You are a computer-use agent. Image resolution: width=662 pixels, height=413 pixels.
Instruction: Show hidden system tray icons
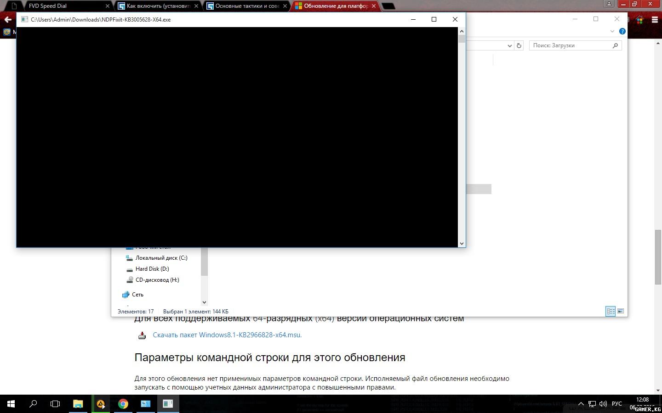click(581, 404)
